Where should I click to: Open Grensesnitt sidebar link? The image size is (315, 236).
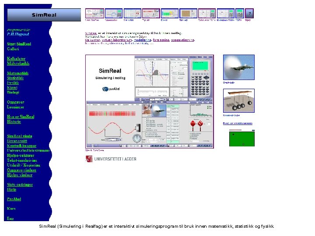17,141
